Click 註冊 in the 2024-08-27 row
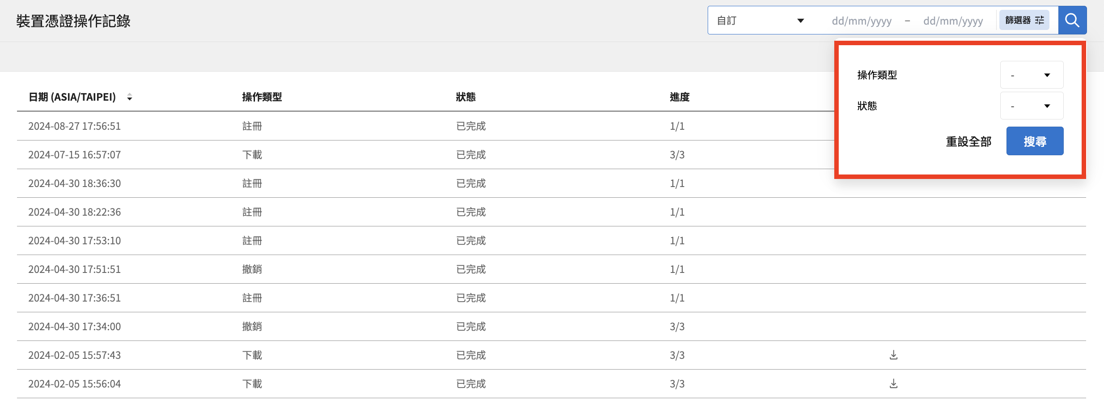 252,126
